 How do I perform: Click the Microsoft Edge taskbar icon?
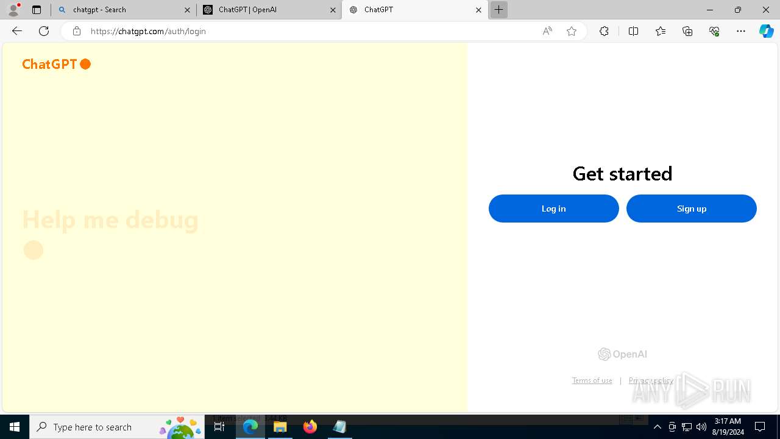[x=250, y=427]
